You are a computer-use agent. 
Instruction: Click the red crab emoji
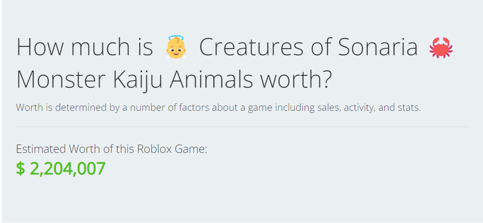click(x=441, y=48)
